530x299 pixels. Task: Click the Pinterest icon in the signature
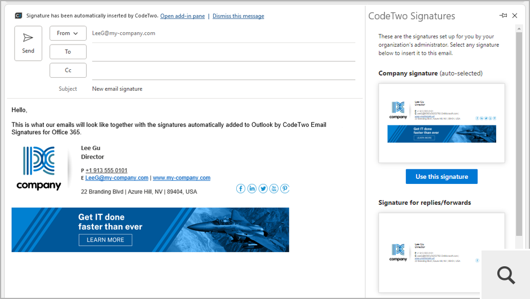pyautogui.click(x=285, y=188)
